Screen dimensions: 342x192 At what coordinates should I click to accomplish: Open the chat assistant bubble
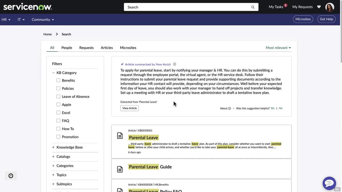tap(329, 183)
